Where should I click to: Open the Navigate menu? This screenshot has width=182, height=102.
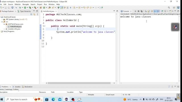pos(26,4)
